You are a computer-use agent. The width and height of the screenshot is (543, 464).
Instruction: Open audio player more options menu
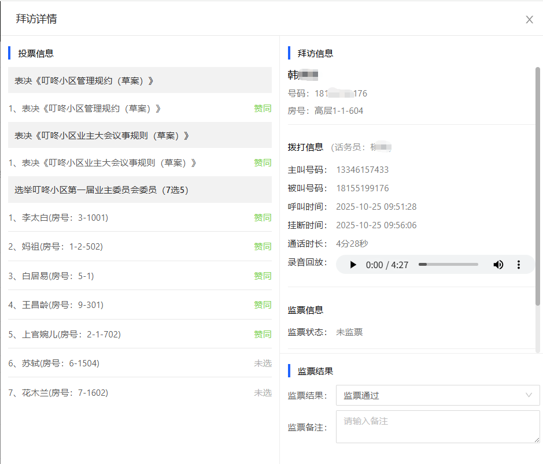point(519,265)
